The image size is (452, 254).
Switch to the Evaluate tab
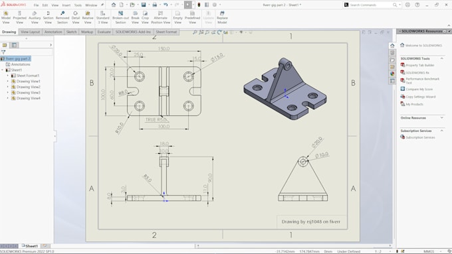tap(104, 32)
